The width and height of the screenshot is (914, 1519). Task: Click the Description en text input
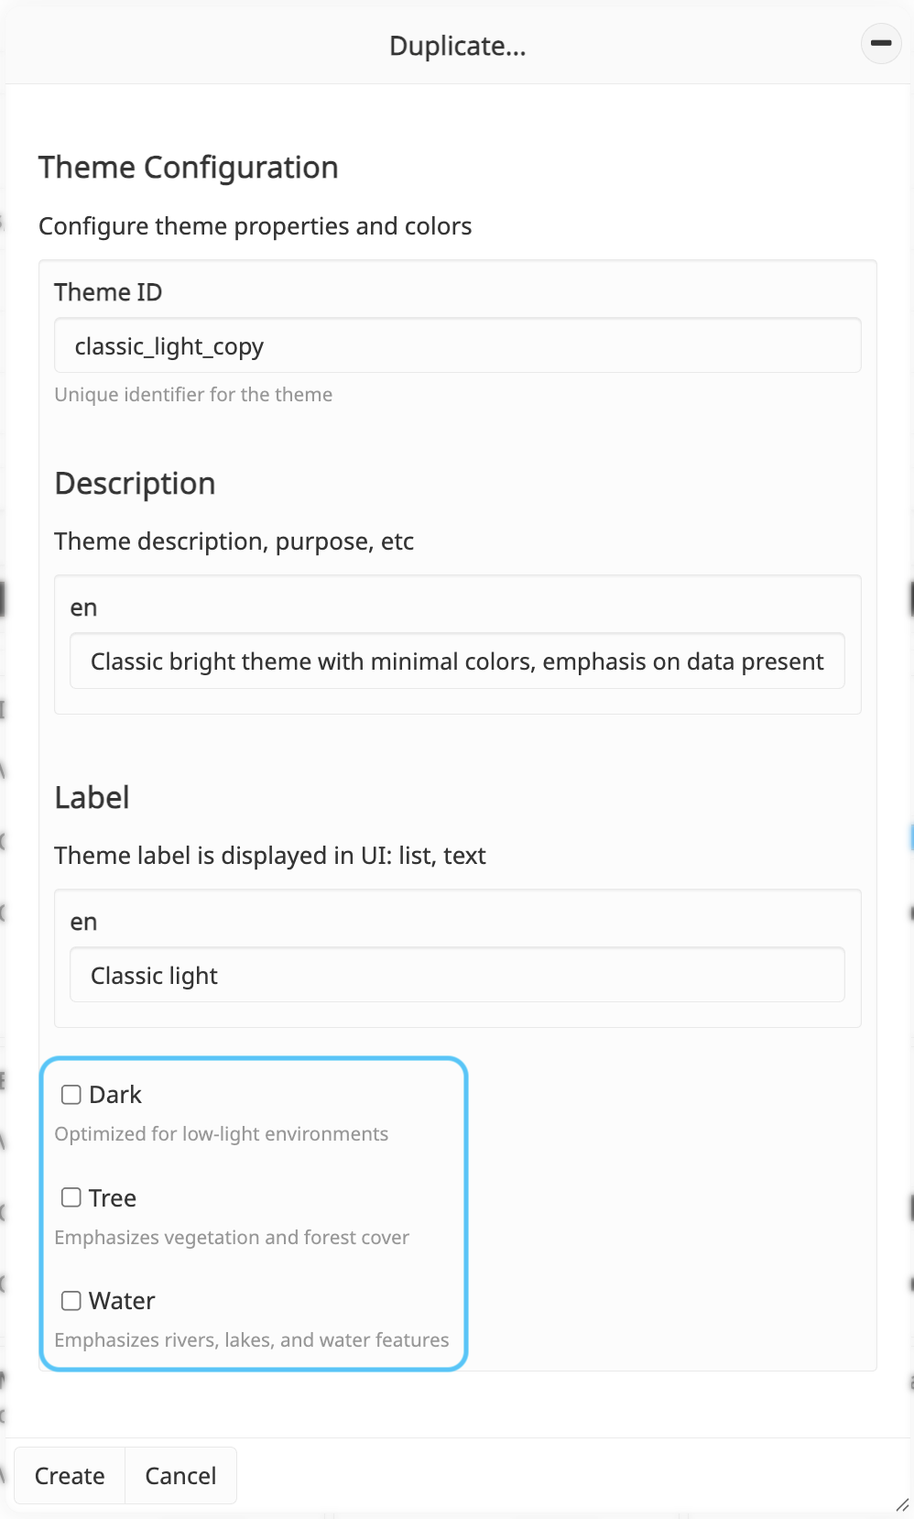[x=458, y=661]
